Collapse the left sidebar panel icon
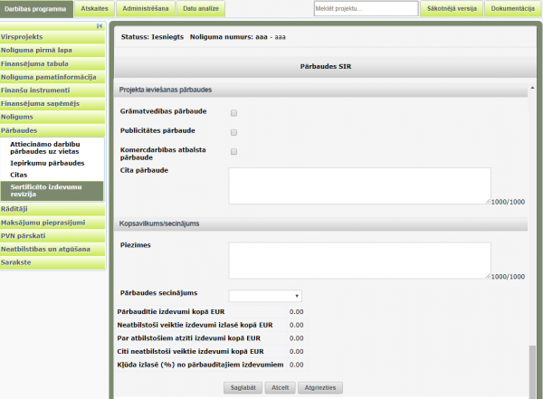The width and height of the screenshot is (543, 399). (x=99, y=26)
